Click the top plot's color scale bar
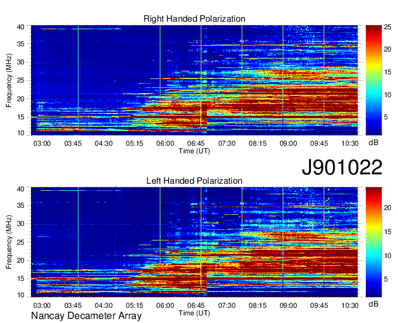Image resolution: width=398 pixels, height=323 pixels. (x=373, y=80)
